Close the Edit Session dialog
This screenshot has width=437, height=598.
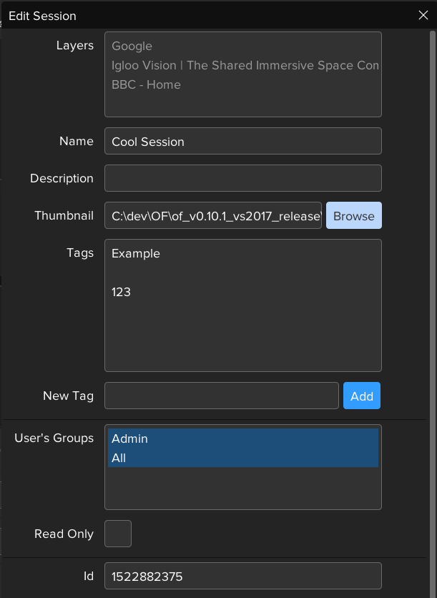423,15
